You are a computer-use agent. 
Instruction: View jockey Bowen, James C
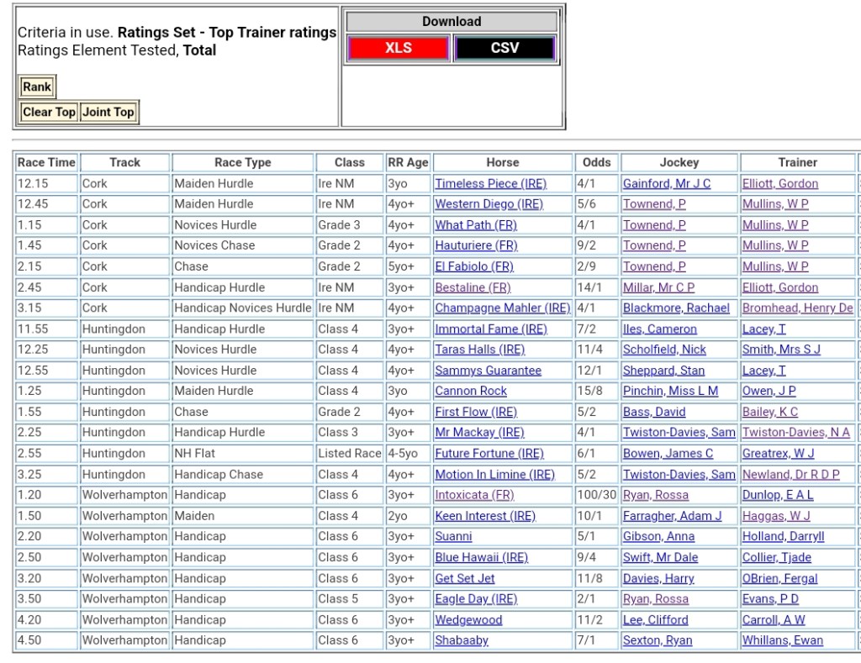(668, 454)
